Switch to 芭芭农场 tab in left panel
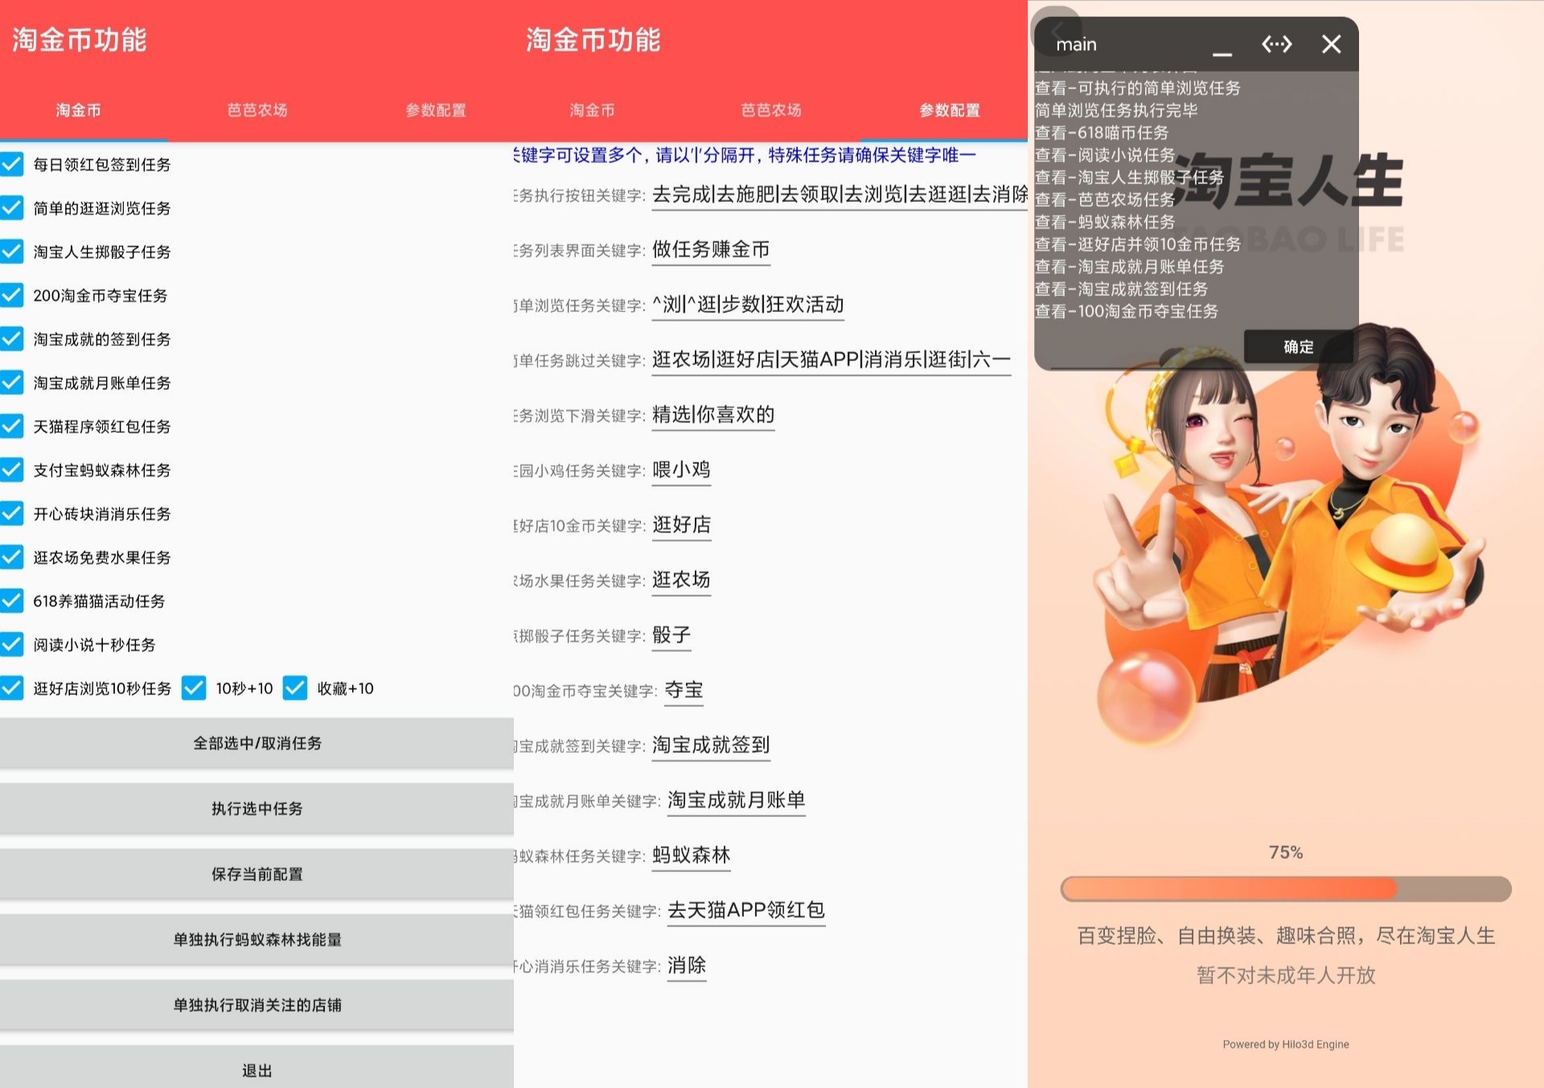The width and height of the screenshot is (1544, 1088). click(x=257, y=110)
